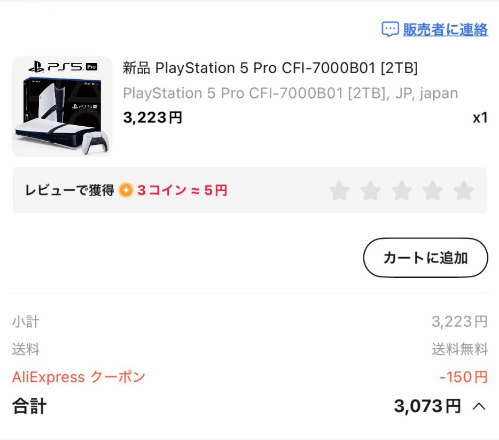
Task: Click the 3,073円 total amount
Action: 427,406
